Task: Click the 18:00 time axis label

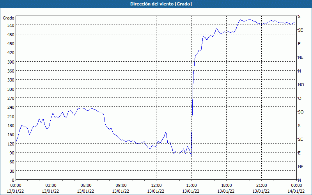Action: 226,186
